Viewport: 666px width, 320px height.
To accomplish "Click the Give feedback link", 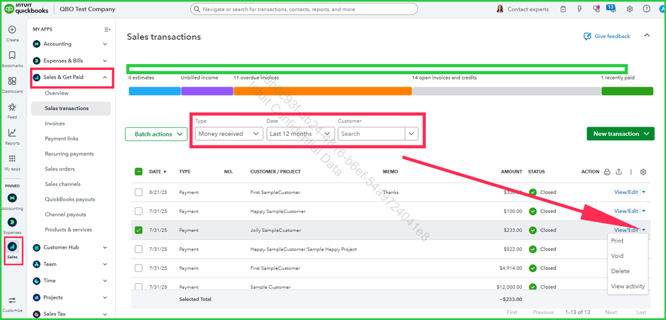I will (607, 36).
